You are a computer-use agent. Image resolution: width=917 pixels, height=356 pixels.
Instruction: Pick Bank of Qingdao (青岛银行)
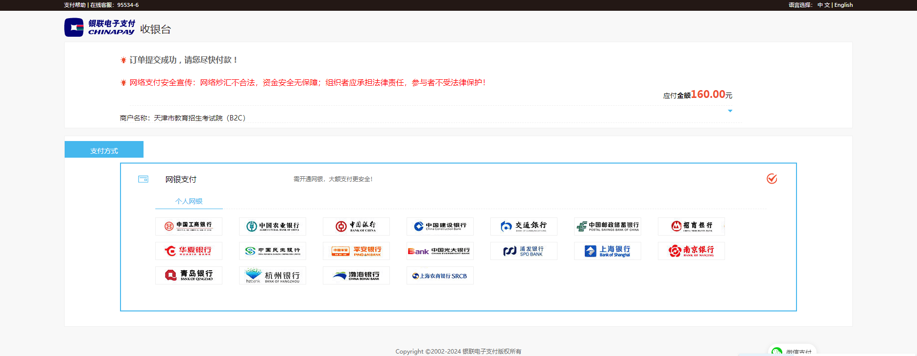pos(189,275)
